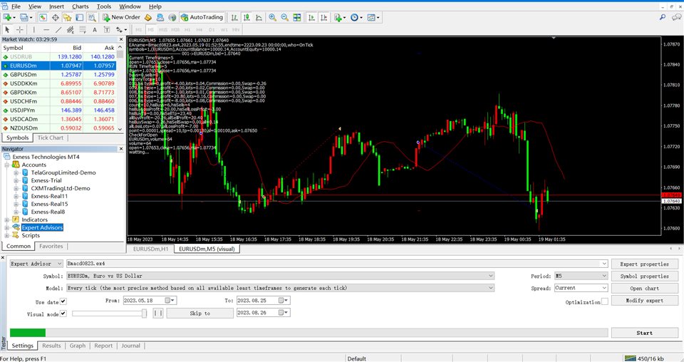
Task: Select the Fibonacci retracement tool
Action: [x=83, y=30]
